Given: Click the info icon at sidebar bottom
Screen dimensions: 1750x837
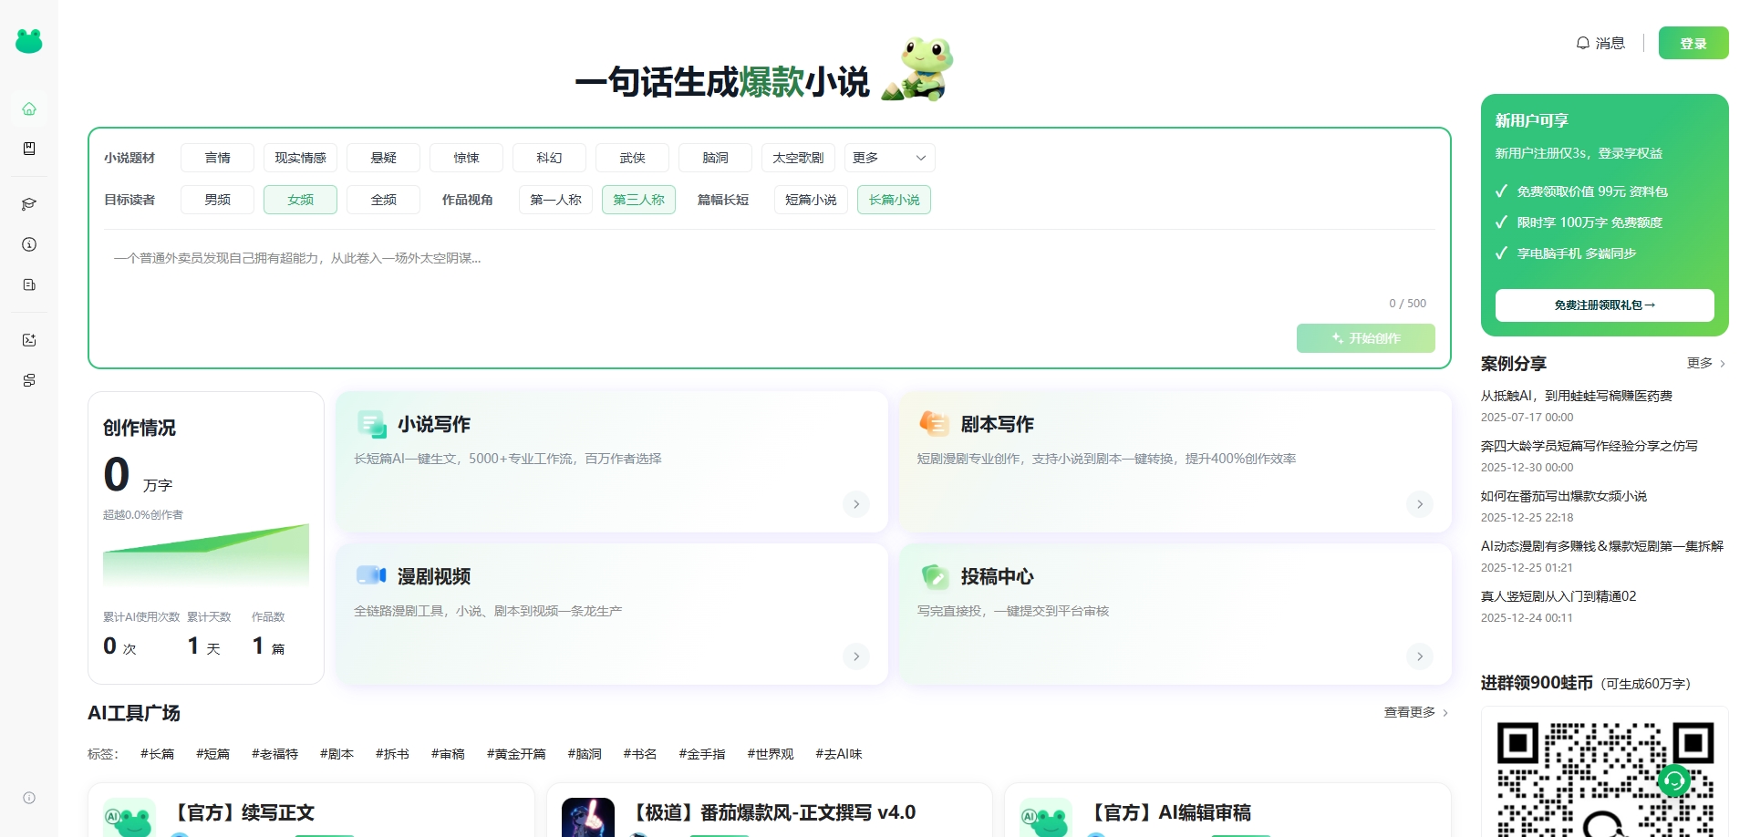Looking at the screenshot, I should click(29, 798).
